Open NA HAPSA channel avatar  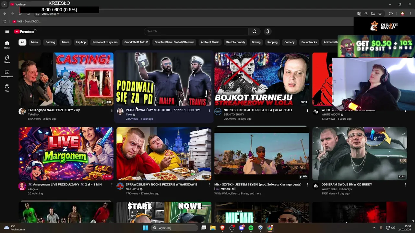coord(120,186)
